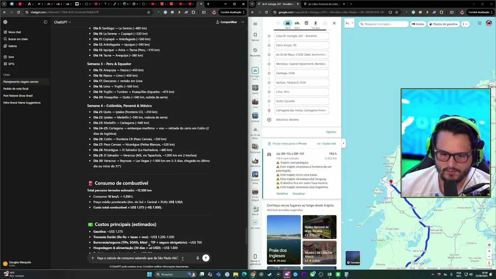Open Praia dos Ingleses suggestion card
Screen dimensions: 496x279
(284, 240)
